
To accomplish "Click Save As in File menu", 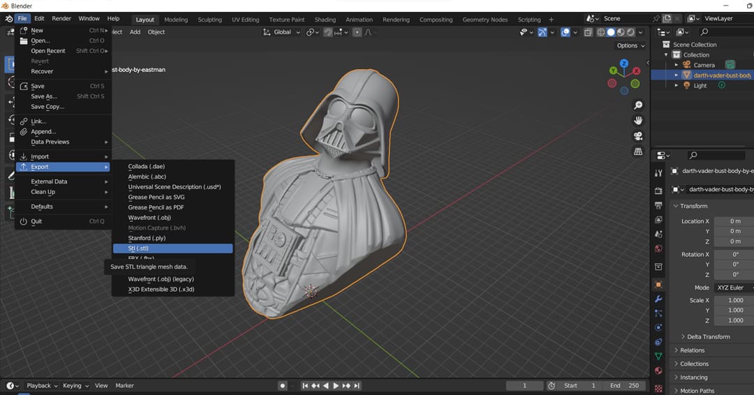I will click(x=63, y=96).
